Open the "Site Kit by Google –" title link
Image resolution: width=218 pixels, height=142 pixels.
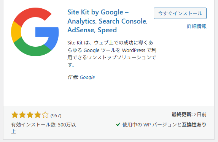[98, 12]
